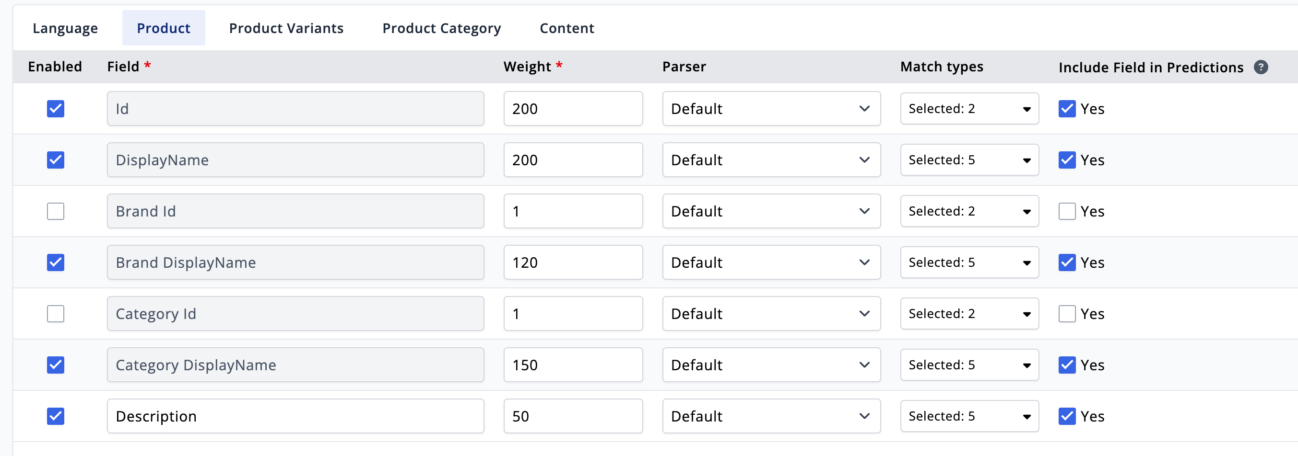Switch to the Language tab
This screenshot has width=1298, height=456.
(66, 28)
